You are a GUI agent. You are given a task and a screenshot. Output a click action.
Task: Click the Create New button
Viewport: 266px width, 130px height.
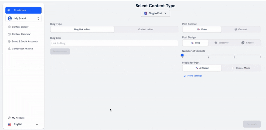pos(23,10)
